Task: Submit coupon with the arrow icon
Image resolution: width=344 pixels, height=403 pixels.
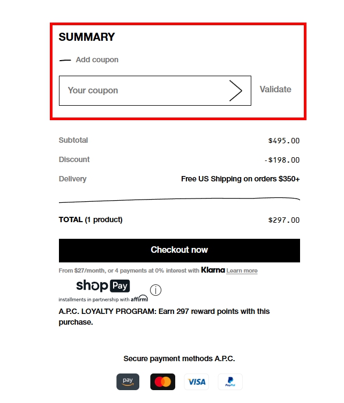Action: coord(236,91)
